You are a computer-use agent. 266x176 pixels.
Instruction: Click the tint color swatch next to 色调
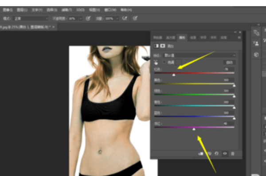[x=179, y=62]
